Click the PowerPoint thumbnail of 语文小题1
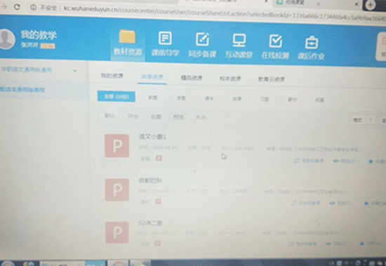This screenshot has height=266, width=386. click(117, 146)
